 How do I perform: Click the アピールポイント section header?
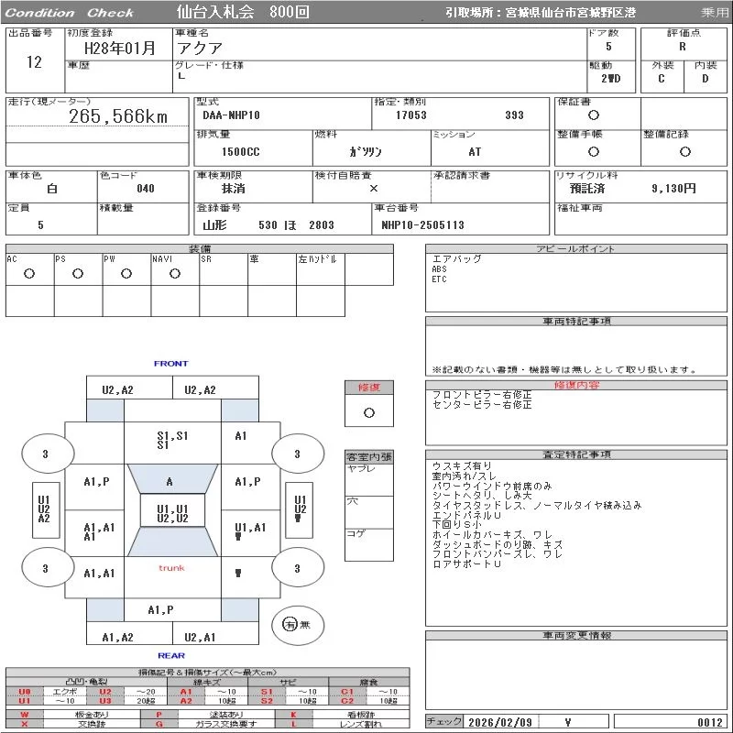[x=577, y=249]
